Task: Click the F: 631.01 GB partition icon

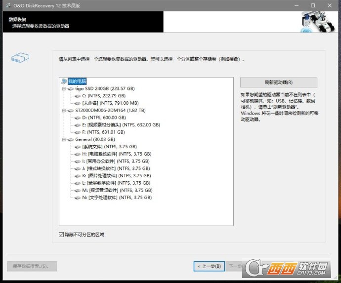Action: coord(77,132)
